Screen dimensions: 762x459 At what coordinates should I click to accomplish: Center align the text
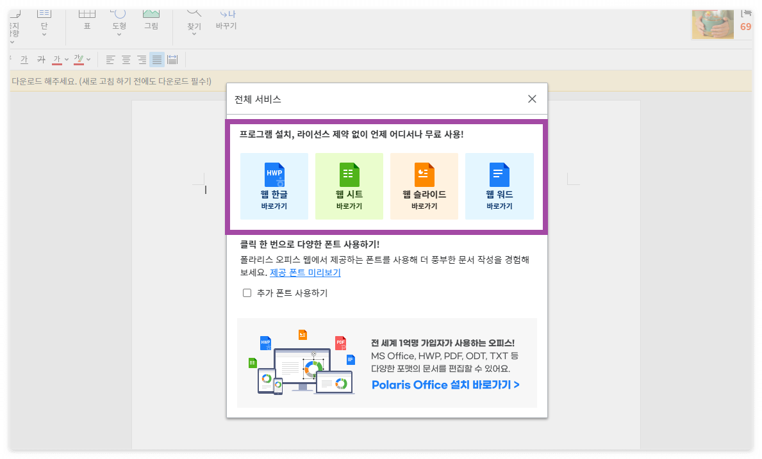126,60
